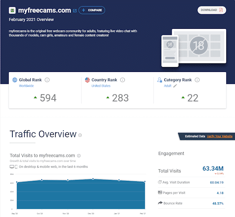Follow the Verify Your Website link
The width and height of the screenshot is (235, 217).
(x=220, y=136)
